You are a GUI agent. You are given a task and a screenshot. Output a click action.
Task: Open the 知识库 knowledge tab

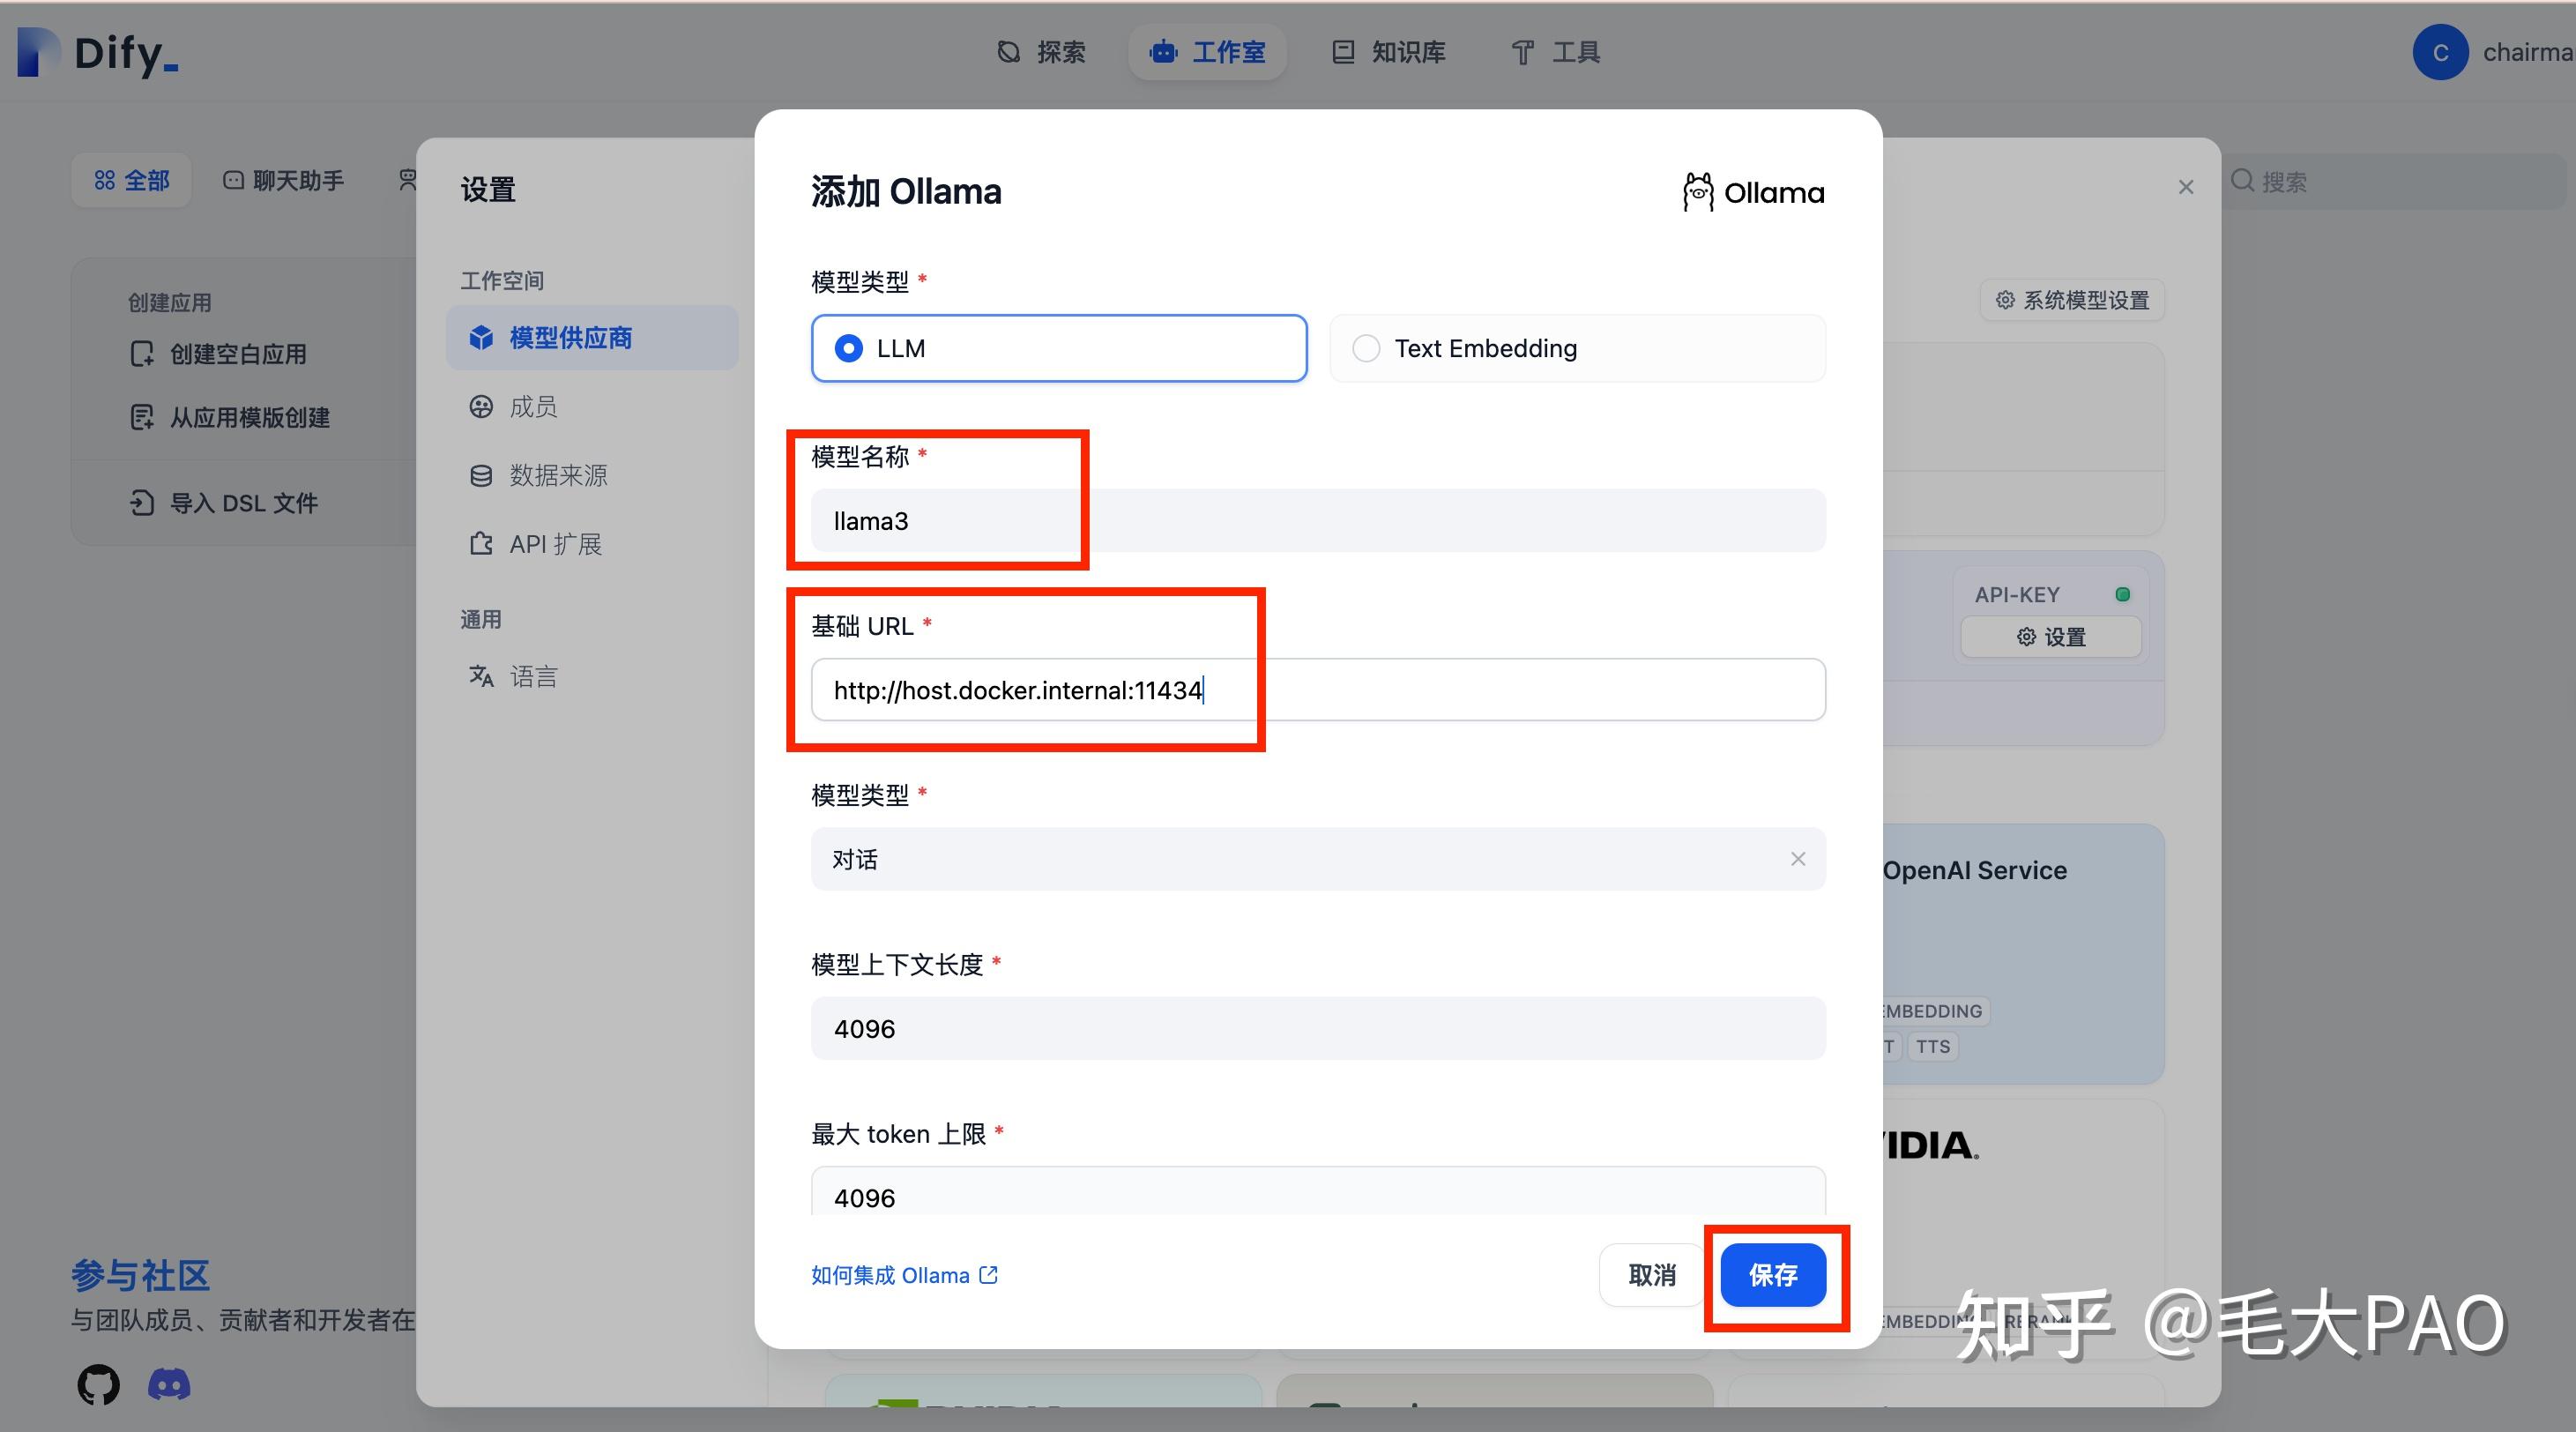tap(1389, 52)
